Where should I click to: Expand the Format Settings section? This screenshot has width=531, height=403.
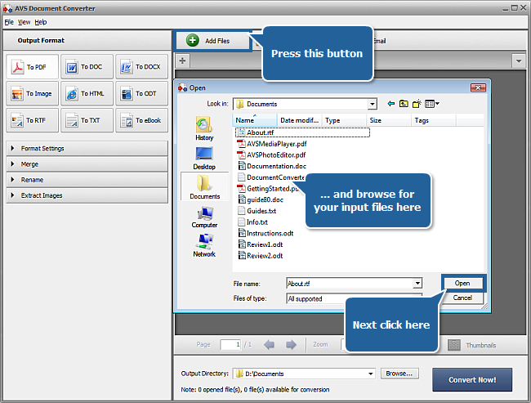87,149
